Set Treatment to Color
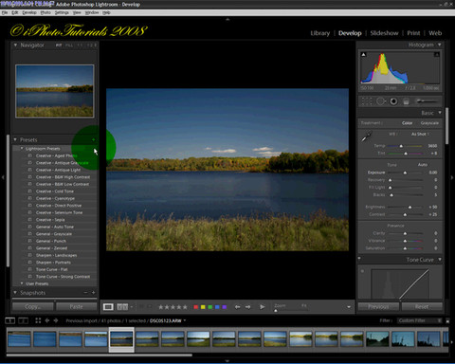This screenshot has height=364, width=455. click(x=407, y=123)
